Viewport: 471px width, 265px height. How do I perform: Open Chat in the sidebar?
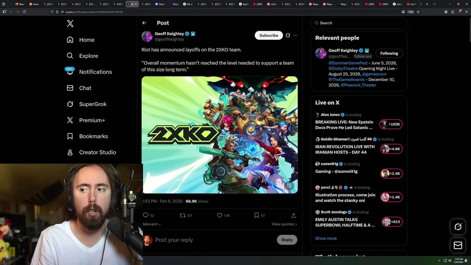[x=79, y=88]
